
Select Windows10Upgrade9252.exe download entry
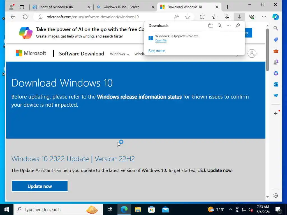[x=195, y=38]
